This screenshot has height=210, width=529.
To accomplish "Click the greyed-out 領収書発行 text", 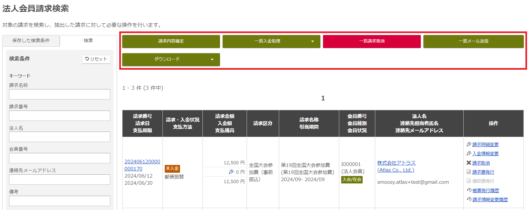I will tap(483, 181).
